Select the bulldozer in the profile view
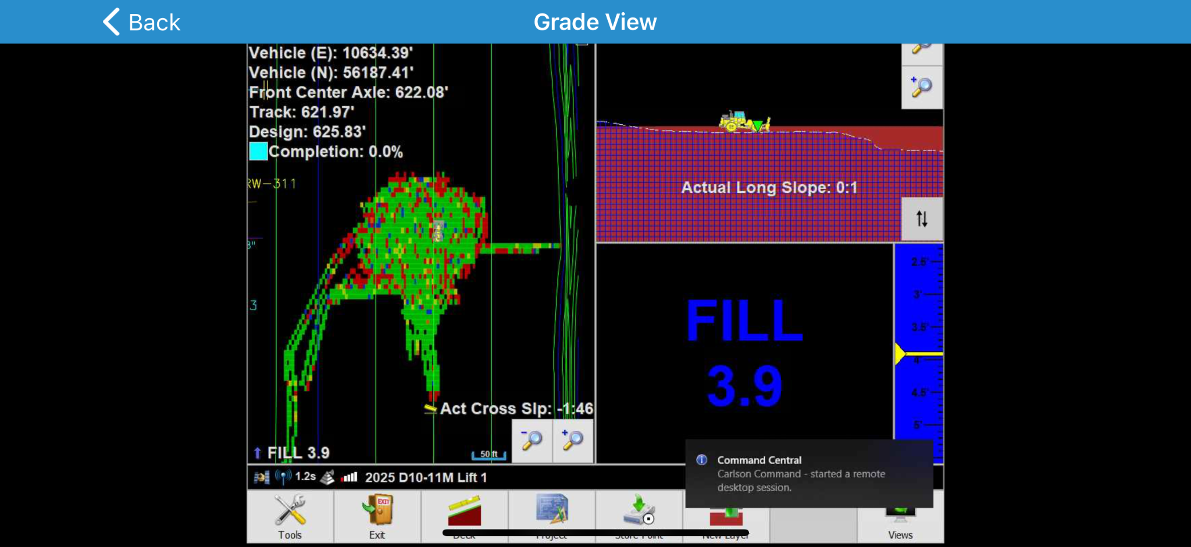Image resolution: width=1191 pixels, height=547 pixels. tap(743, 122)
